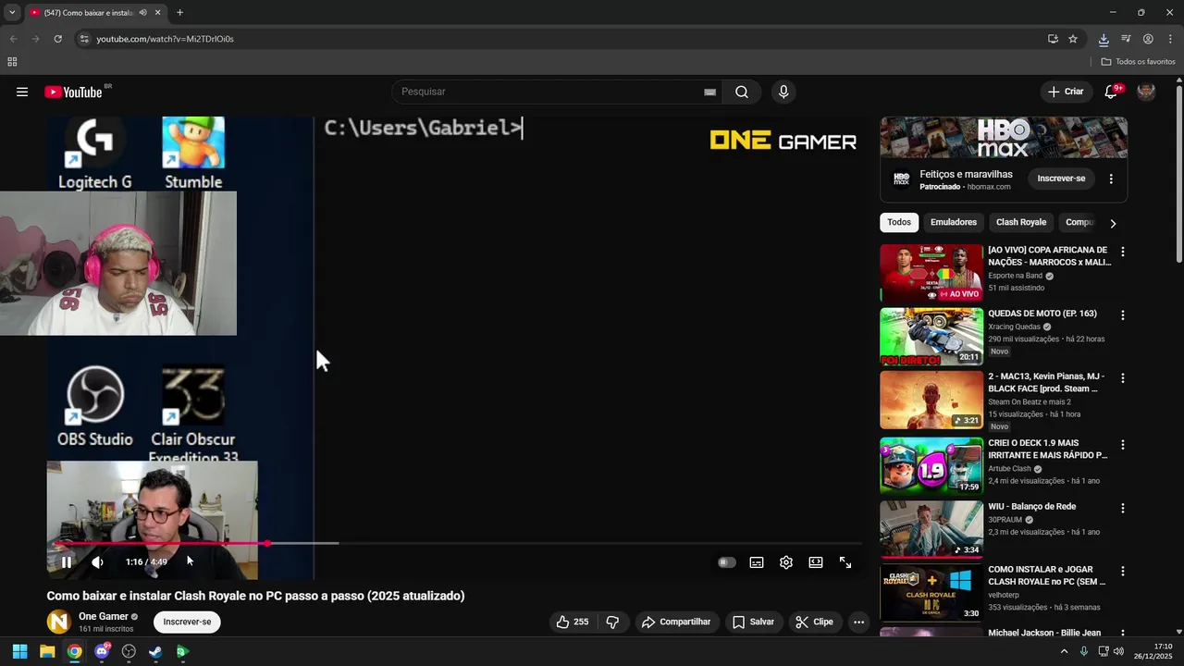Image resolution: width=1184 pixels, height=666 pixels.
Task: Bookmark this page with star
Action: [x=1073, y=39]
